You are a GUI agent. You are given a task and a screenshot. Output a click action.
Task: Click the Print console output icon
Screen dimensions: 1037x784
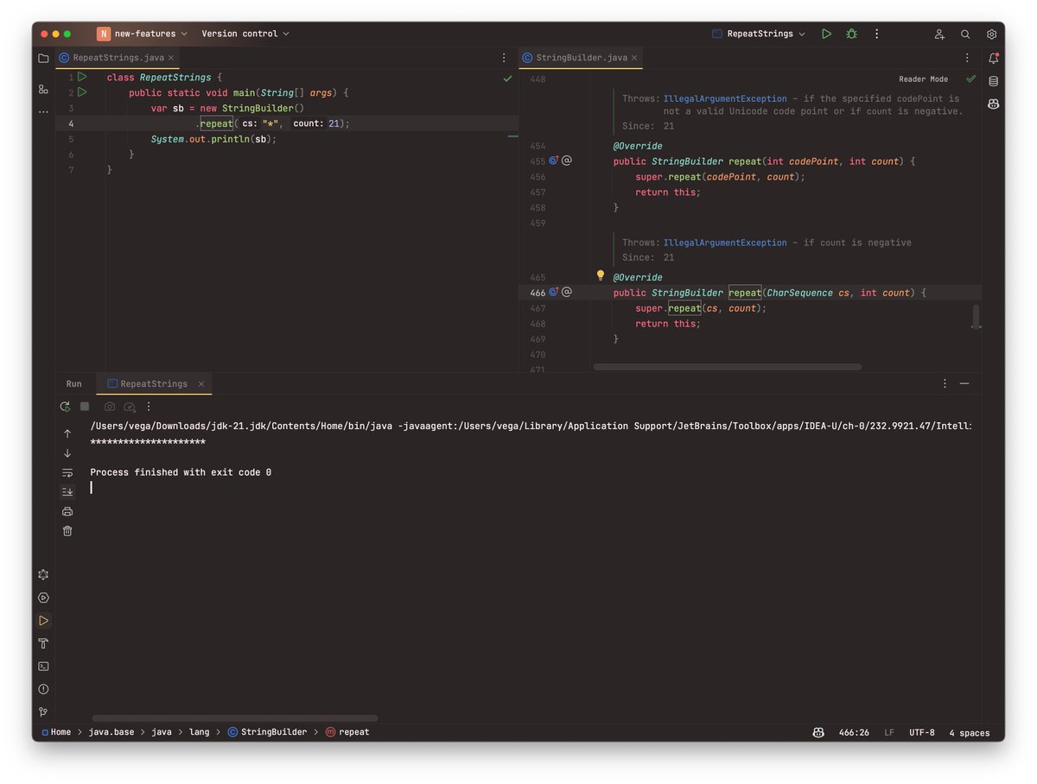pos(67,511)
